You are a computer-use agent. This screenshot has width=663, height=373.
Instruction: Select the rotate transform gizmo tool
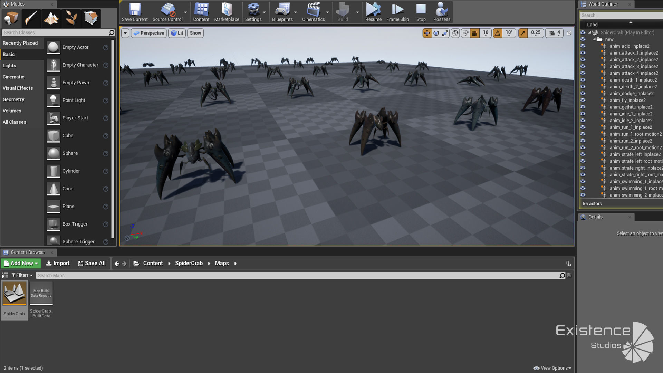(436, 33)
